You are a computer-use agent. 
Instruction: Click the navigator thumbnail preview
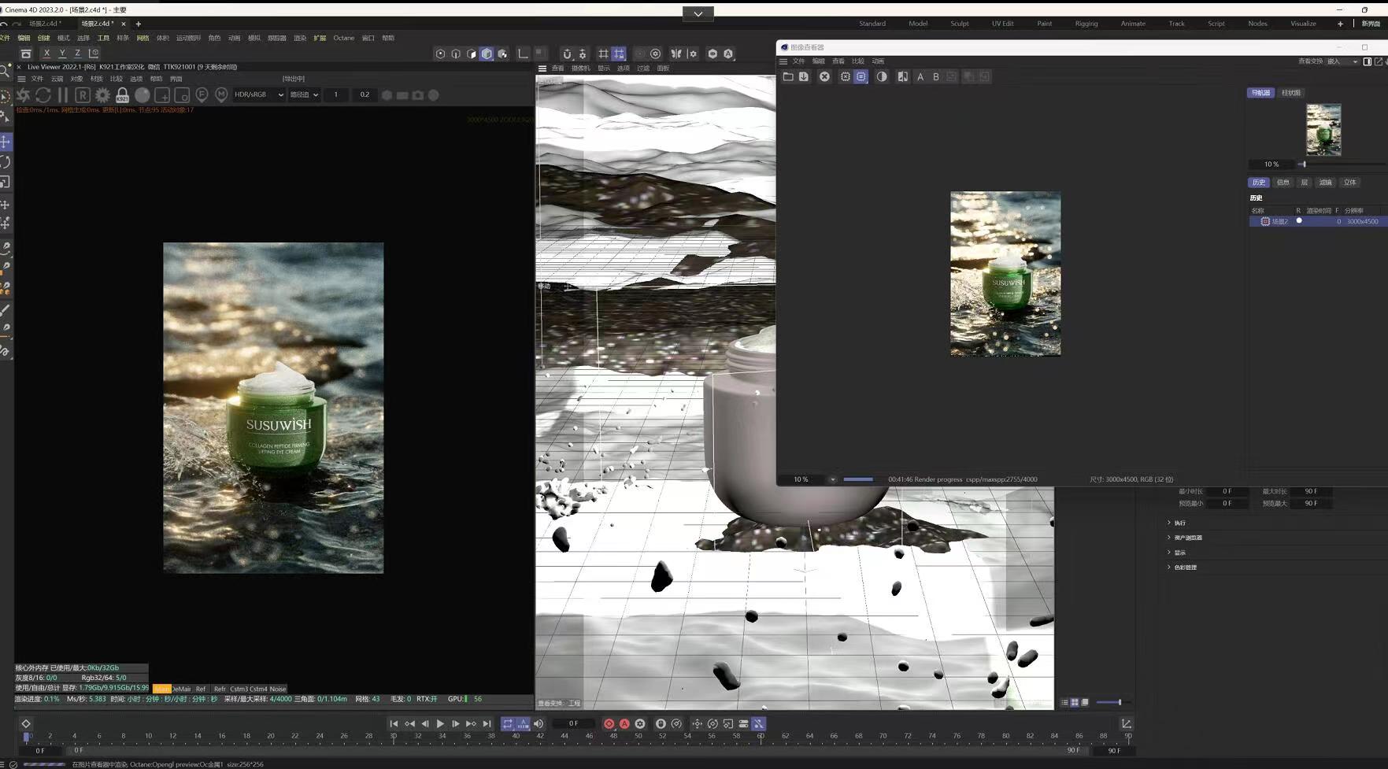(x=1323, y=130)
